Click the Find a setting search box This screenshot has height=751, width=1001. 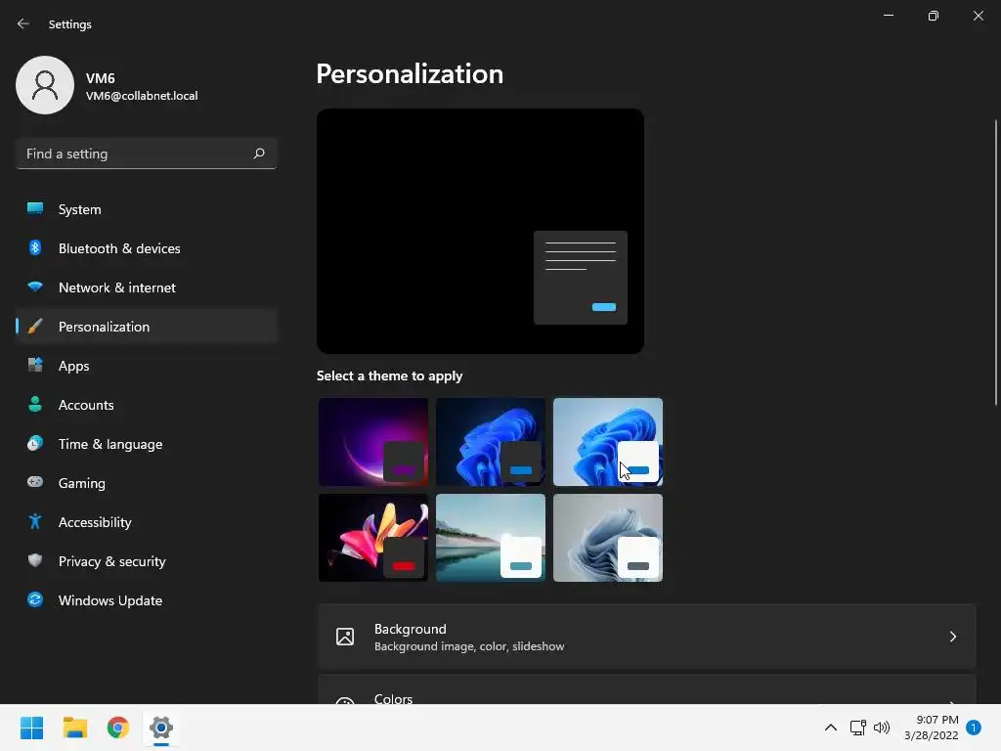tap(147, 154)
